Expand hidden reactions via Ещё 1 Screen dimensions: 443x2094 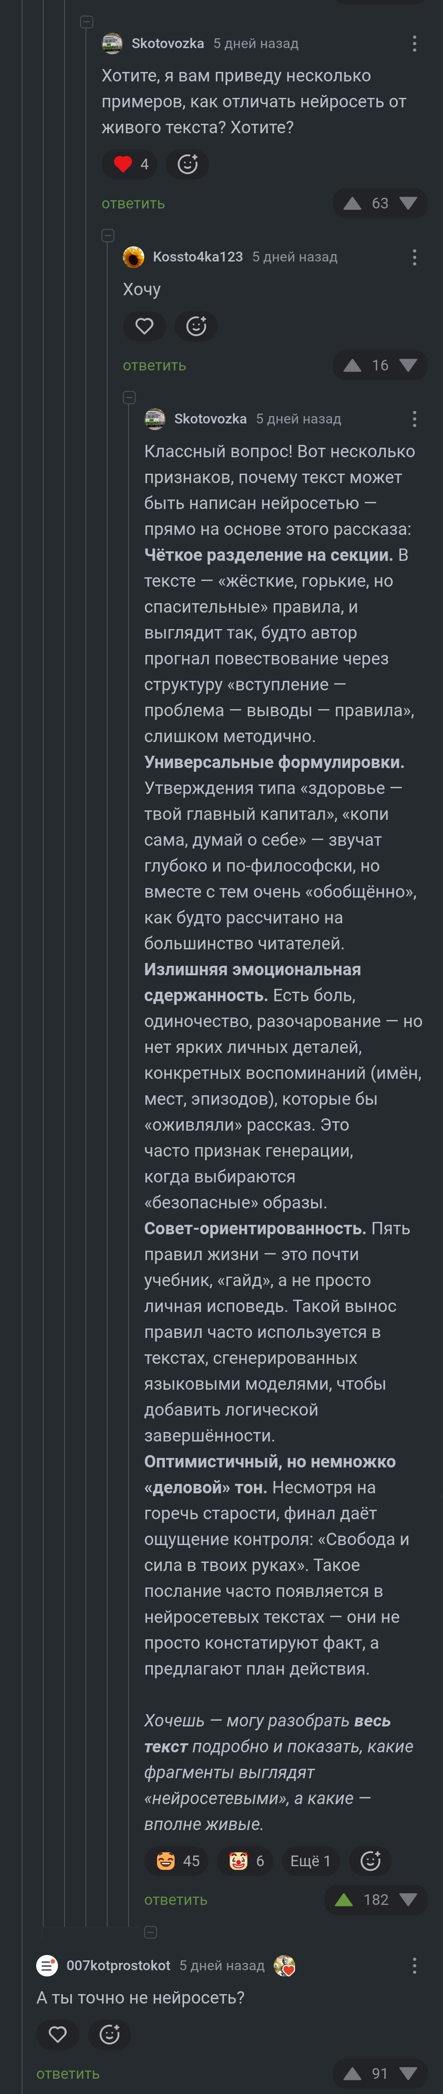[310, 1861]
